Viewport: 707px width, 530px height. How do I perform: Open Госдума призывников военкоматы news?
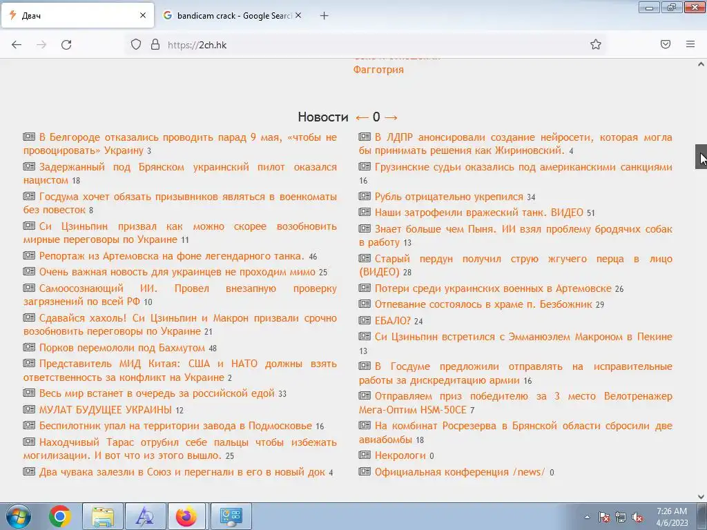(180, 204)
